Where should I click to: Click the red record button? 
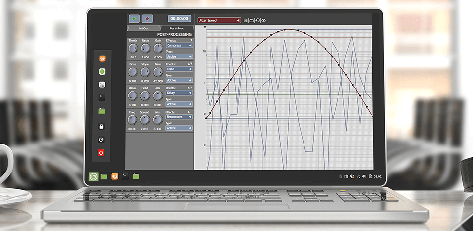(147, 19)
